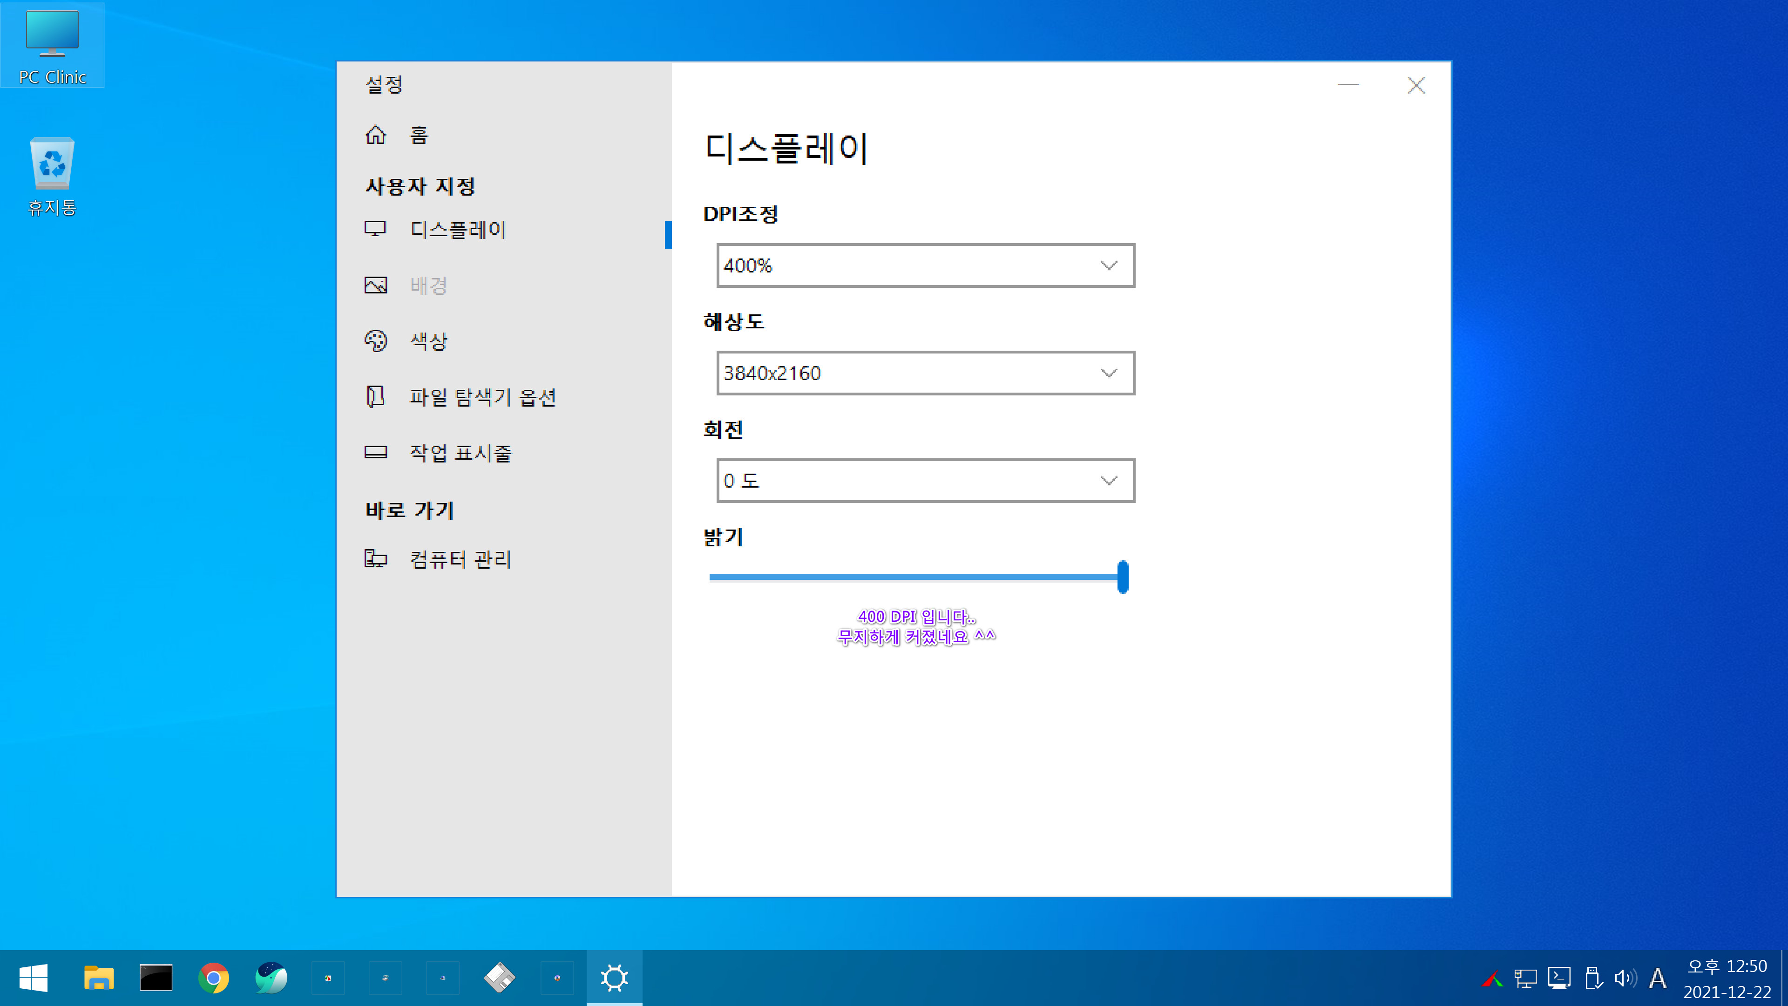This screenshot has width=1788, height=1006.
Task: Click the home icon next to 홈
Action: tap(375, 135)
